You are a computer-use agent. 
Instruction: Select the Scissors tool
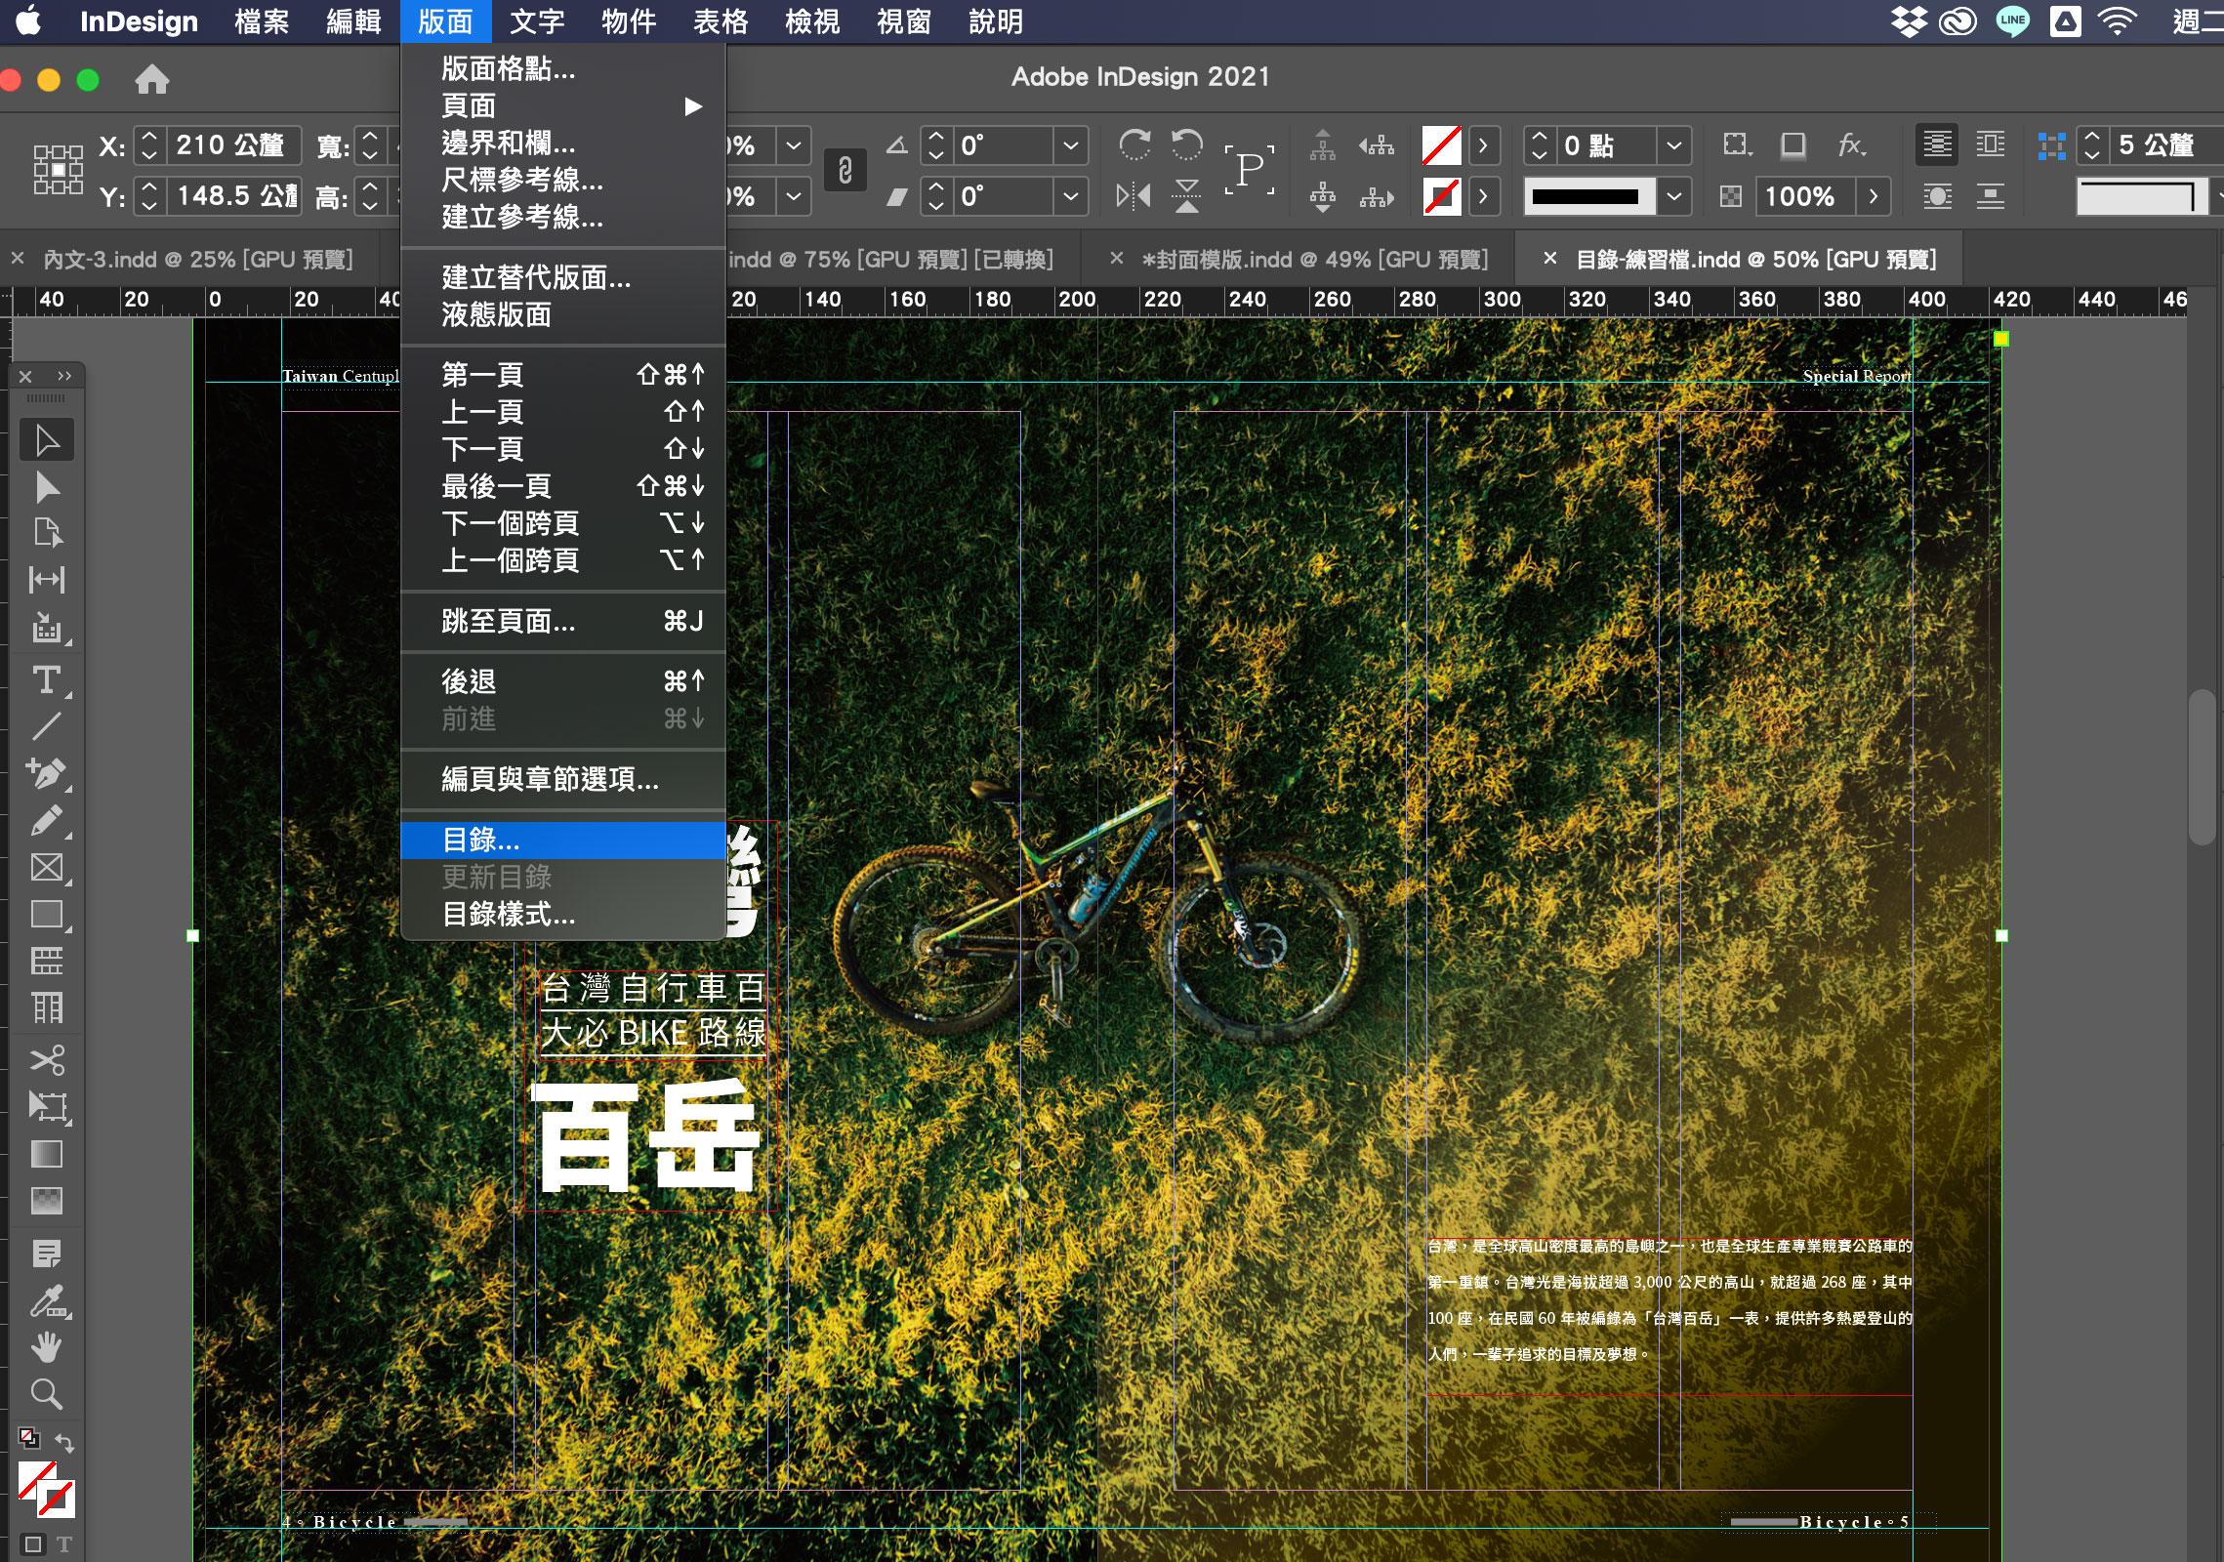[46, 1060]
